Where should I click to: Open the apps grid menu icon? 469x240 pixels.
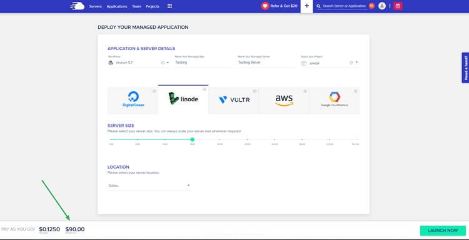point(169,6)
